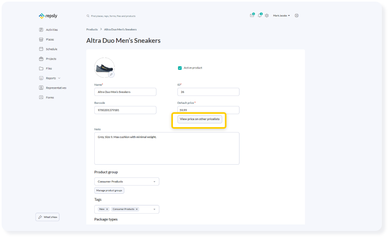The image size is (390, 239).
Task: Open the help lifebuoy icon
Action: point(297,16)
